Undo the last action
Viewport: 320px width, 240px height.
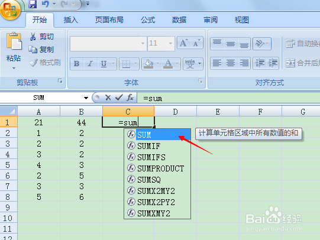click(x=46, y=4)
